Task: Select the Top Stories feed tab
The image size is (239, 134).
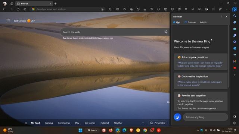Action: [90, 123]
